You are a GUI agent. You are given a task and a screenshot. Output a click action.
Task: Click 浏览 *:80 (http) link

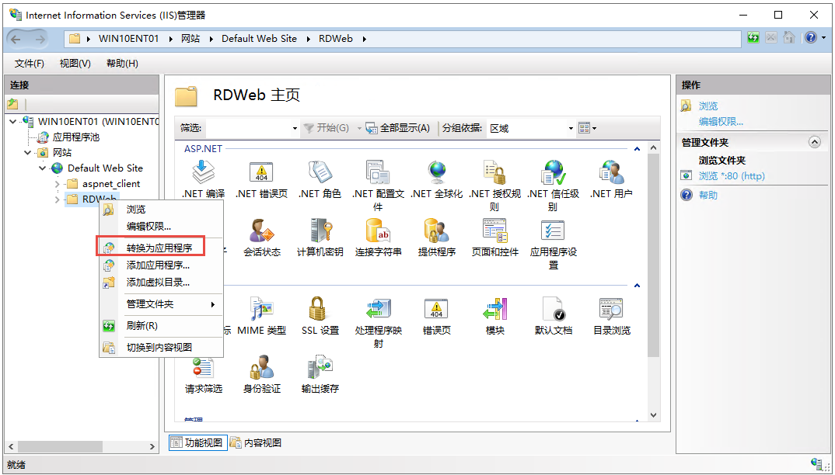pyautogui.click(x=731, y=175)
